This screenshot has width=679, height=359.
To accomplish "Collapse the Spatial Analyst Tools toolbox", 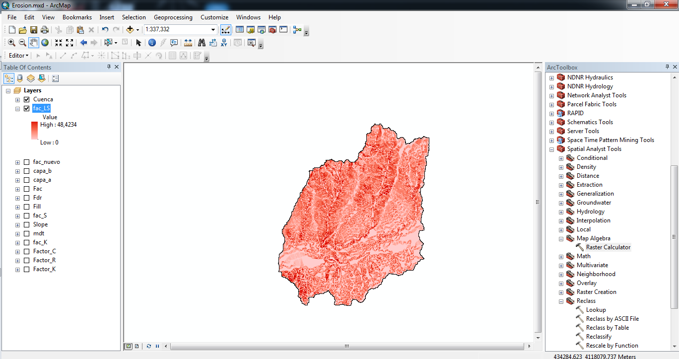I will pos(551,149).
